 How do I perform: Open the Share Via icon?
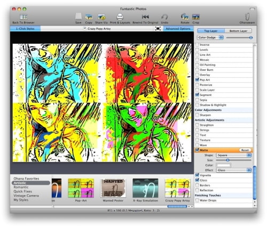101,17
